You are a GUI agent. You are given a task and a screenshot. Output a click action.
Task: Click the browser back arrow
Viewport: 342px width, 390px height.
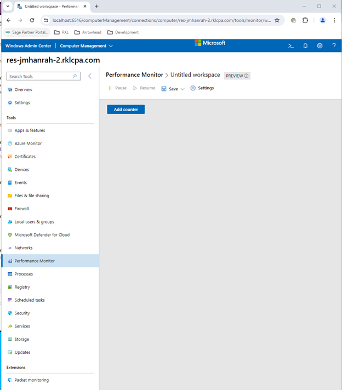click(8, 20)
